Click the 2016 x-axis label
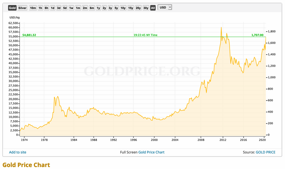 pyautogui.click(x=243, y=140)
